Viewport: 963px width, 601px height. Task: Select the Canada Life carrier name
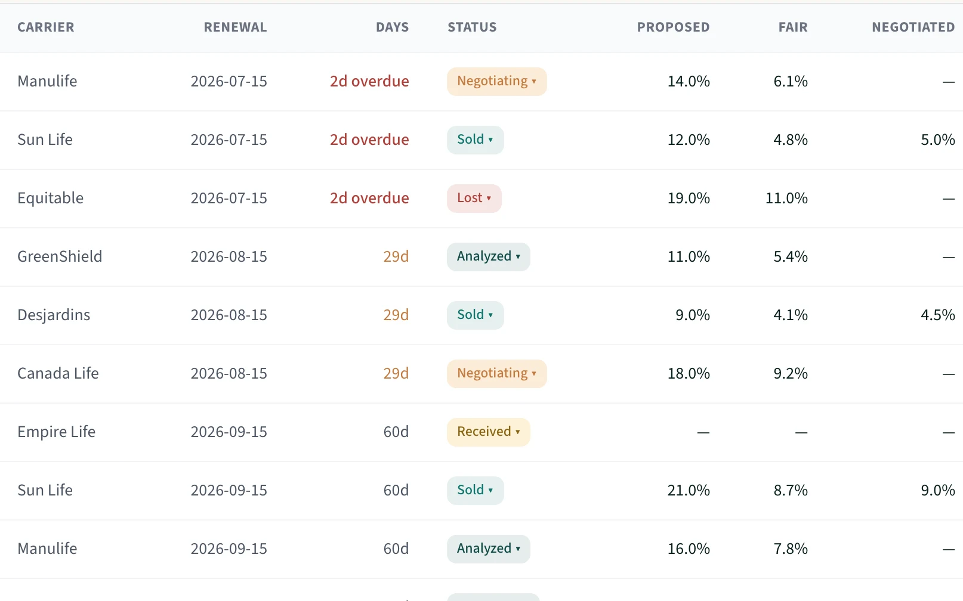click(x=58, y=374)
